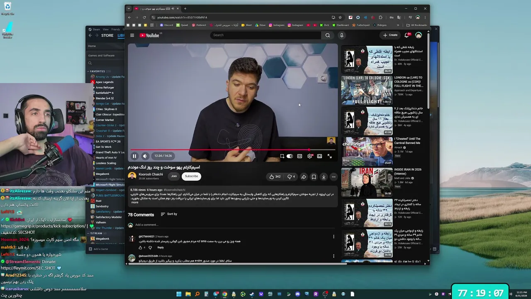Screen dimensions: 531x299
Task: Open the View menu in Steam
Action: (106, 29)
